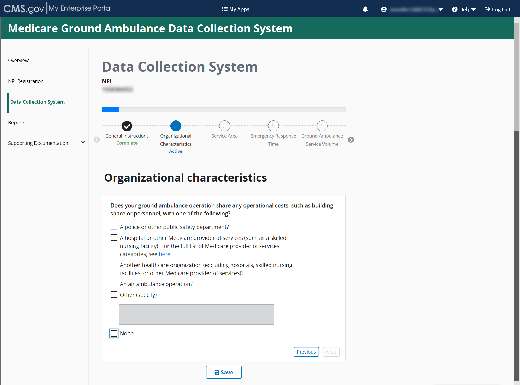Select the Organizational Characteristics step icon
The width and height of the screenshot is (520, 385).
pyautogui.click(x=176, y=126)
